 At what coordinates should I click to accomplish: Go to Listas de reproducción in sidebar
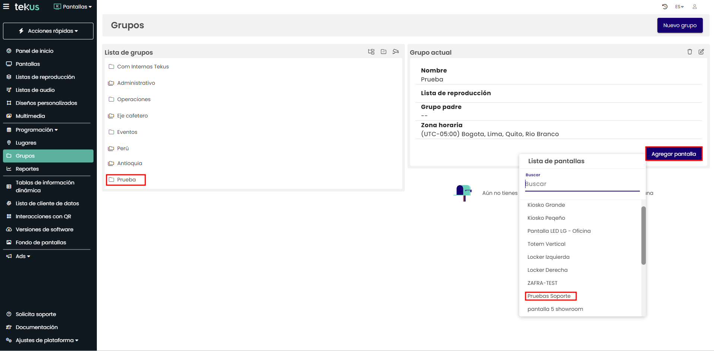[x=45, y=77]
